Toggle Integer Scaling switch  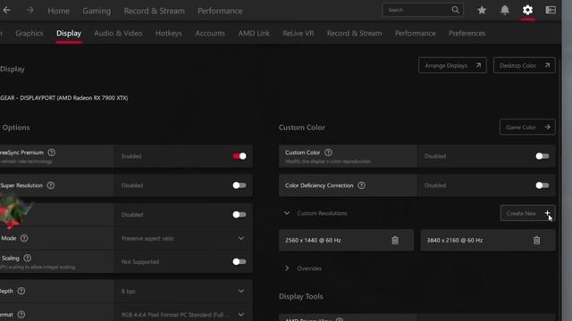tap(240, 261)
